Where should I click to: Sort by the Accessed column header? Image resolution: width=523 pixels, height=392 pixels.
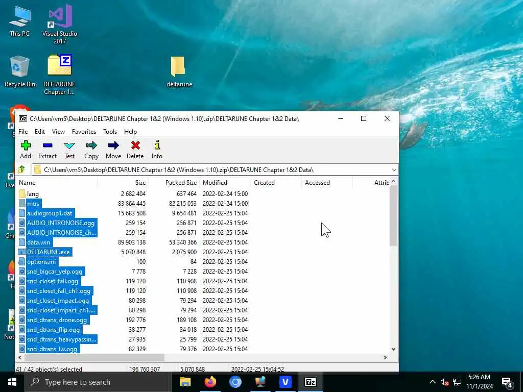327,183
